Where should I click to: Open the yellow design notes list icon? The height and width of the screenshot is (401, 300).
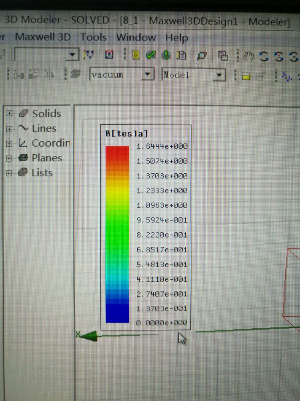point(136,55)
